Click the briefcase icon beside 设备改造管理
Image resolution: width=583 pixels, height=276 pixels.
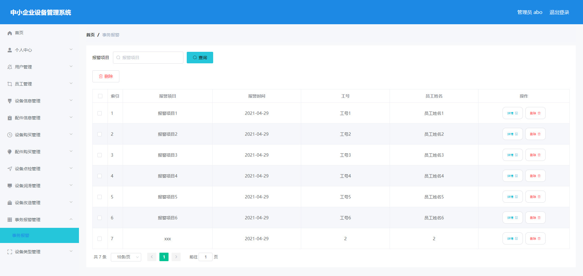coord(10,203)
